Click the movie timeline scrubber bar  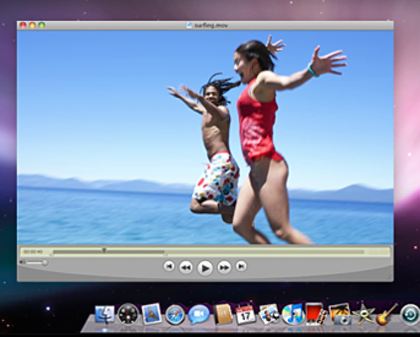tap(209, 252)
